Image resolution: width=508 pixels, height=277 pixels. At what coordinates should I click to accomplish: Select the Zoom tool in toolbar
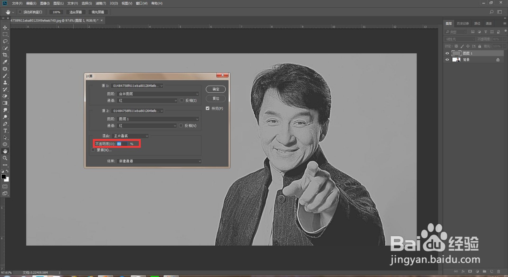[5, 158]
